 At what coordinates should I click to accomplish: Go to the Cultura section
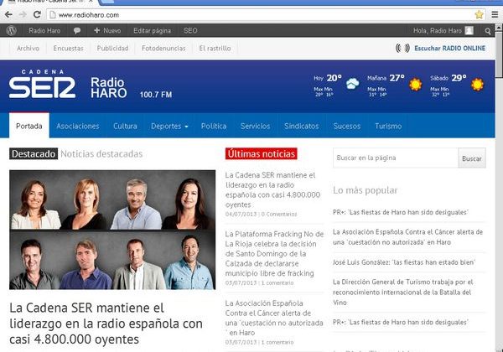pyautogui.click(x=125, y=126)
